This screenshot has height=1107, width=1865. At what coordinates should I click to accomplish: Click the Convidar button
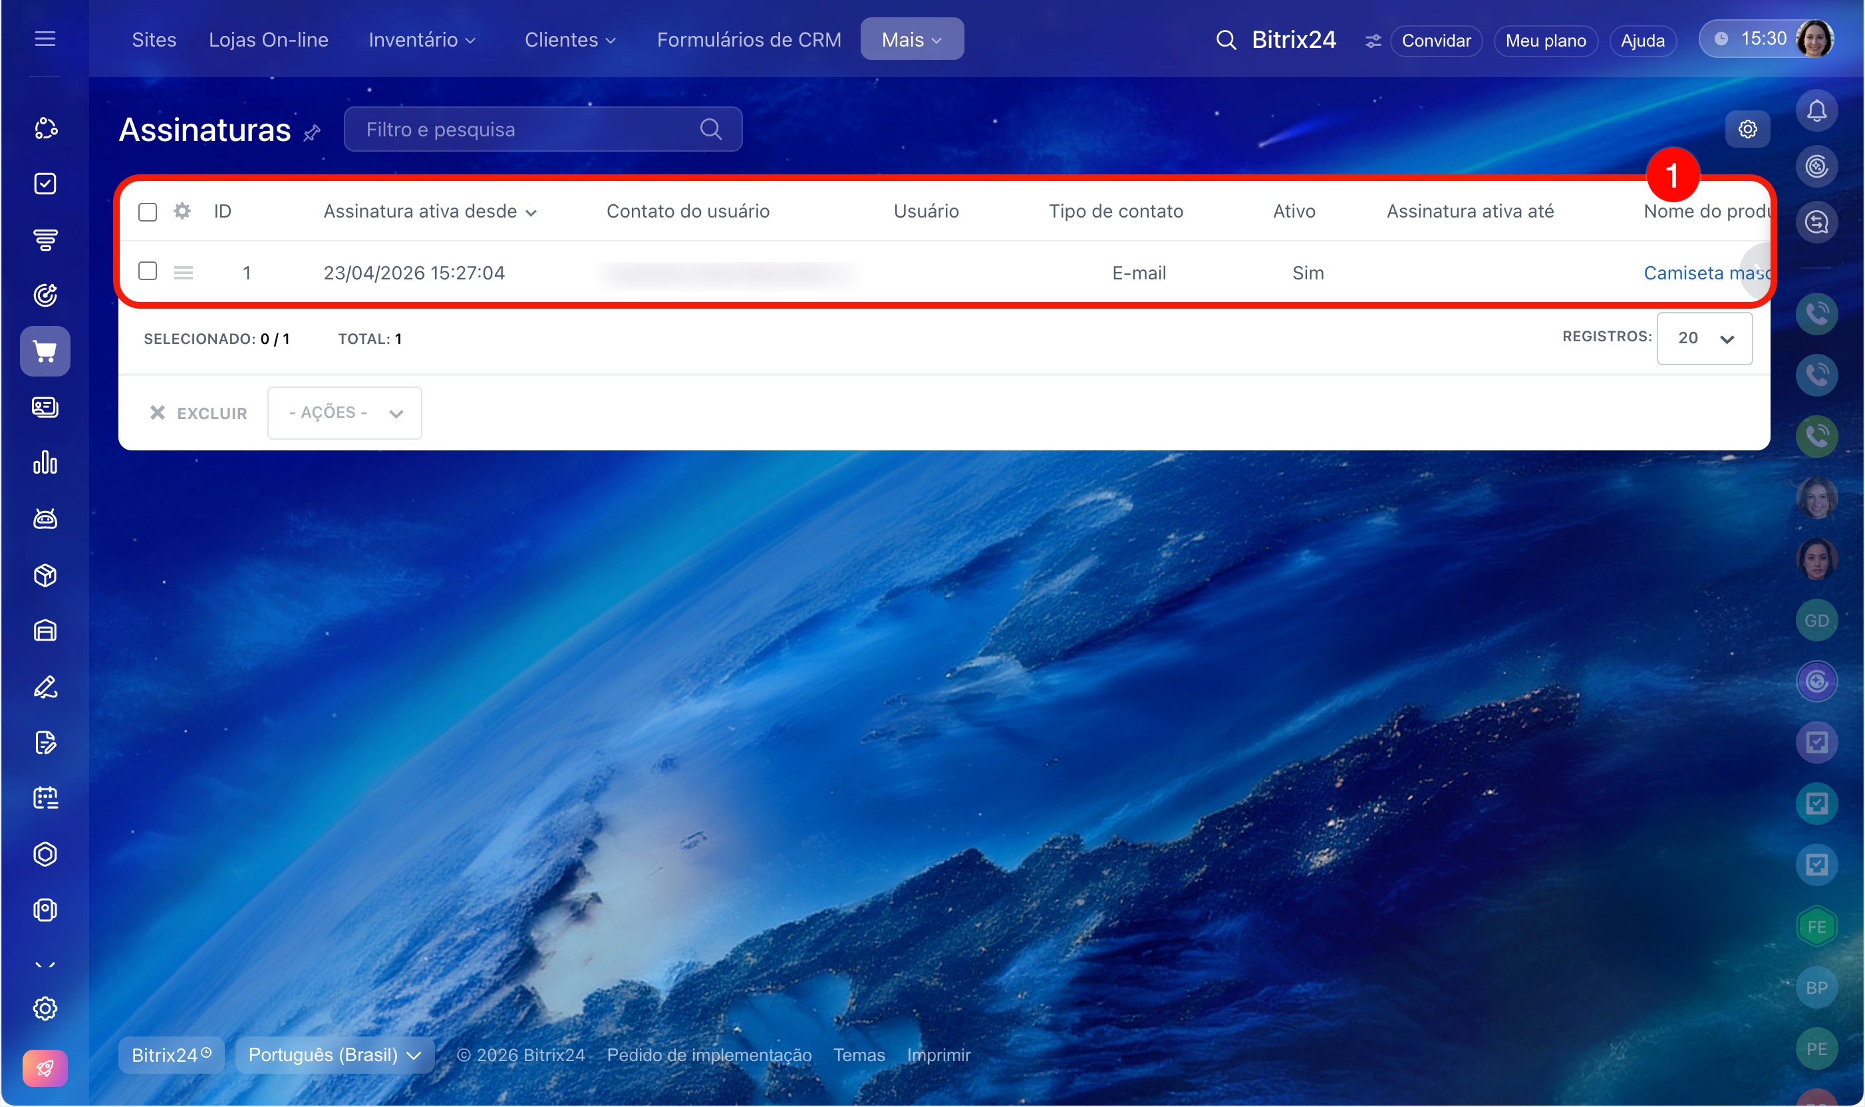coord(1435,41)
